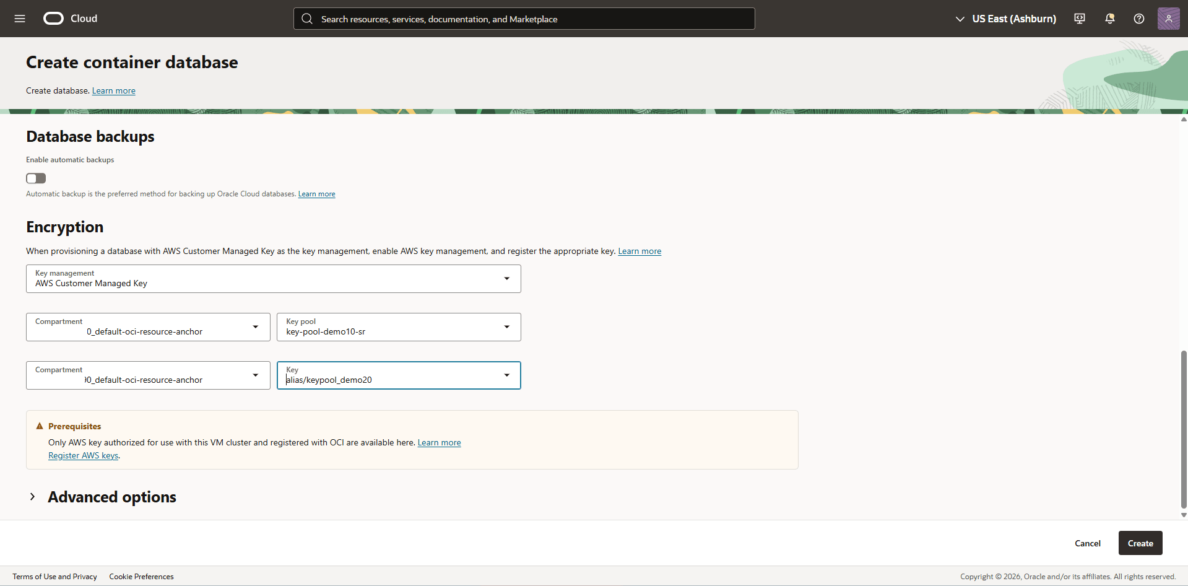Open the user profile avatar menu
Image resolution: width=1188 pixels, height=586 pixels.
pyautogui.click(x=1169, y=19)
